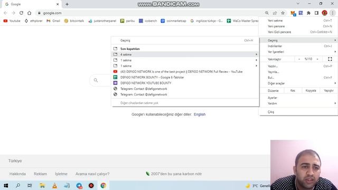
Task: Expand the Geçmiş submenu in Chrome menu
Action: [299, 40]
